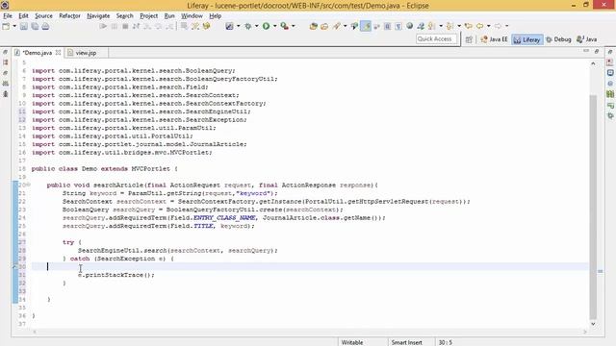Open the New wizard dropdown arrow

[x=14, y=26]
